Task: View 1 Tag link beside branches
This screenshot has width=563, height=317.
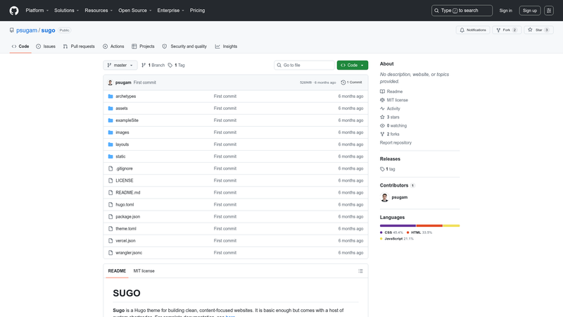Action: point(177,65)
